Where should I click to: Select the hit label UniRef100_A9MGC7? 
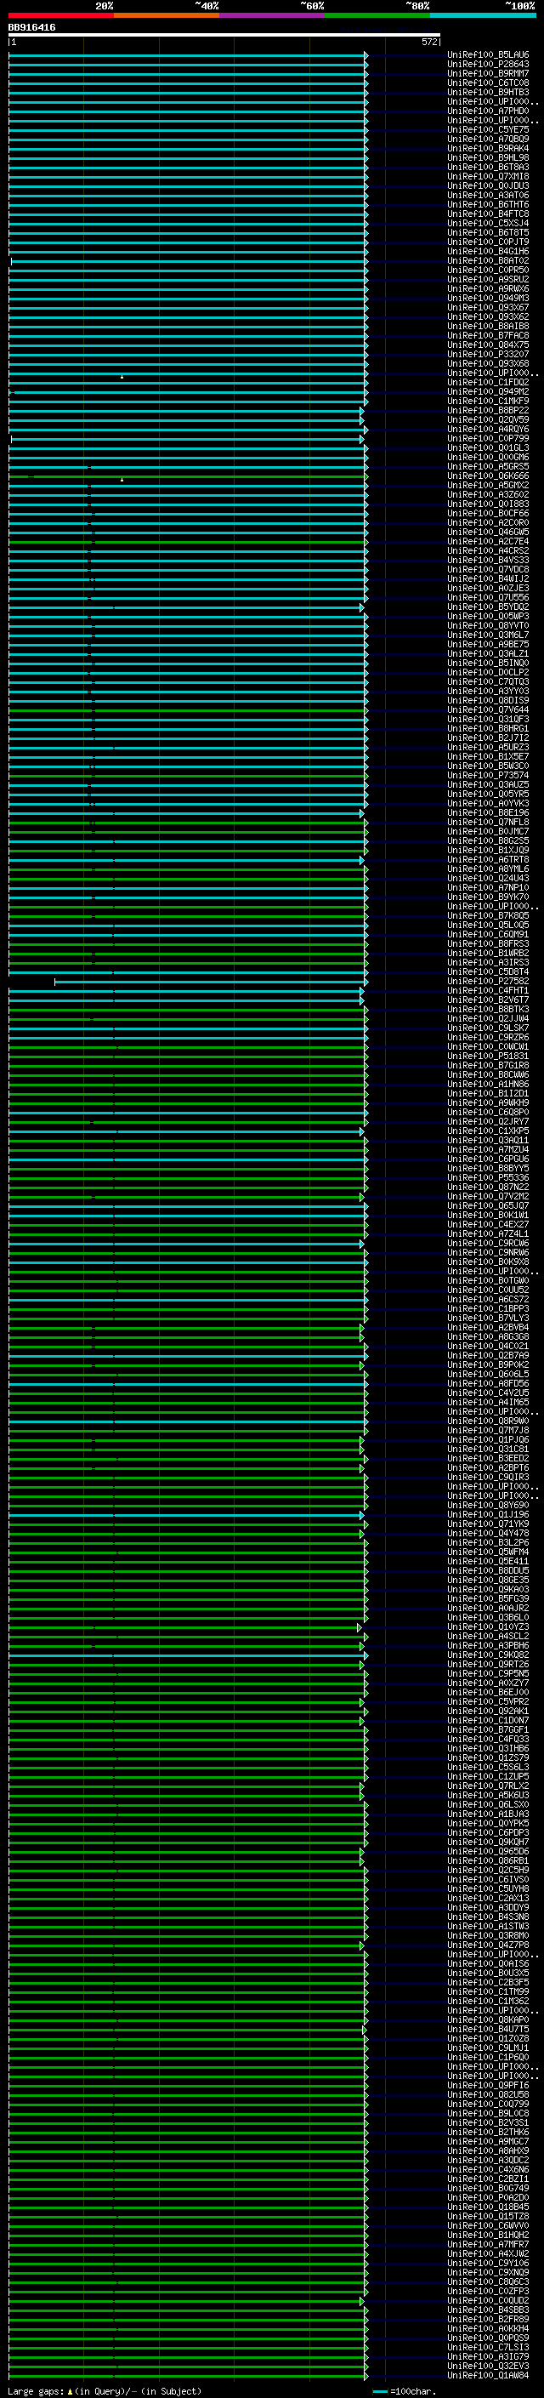pos(488,2141)
